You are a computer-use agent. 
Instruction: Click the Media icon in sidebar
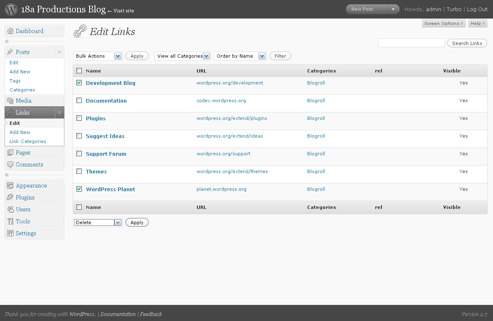click(10, 101)
